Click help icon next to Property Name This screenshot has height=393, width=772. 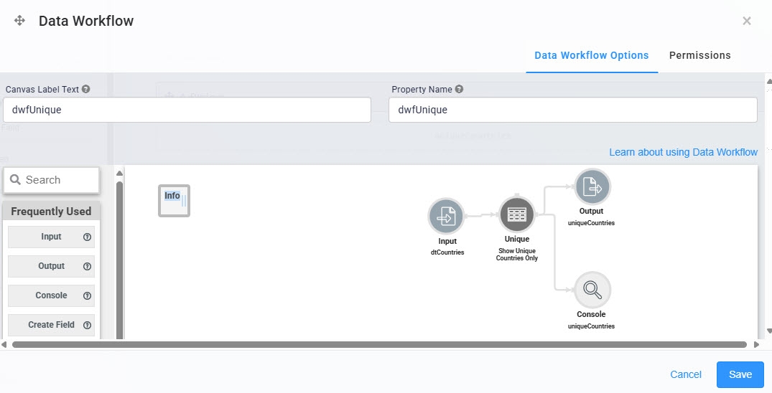click(x=459, y=89)
